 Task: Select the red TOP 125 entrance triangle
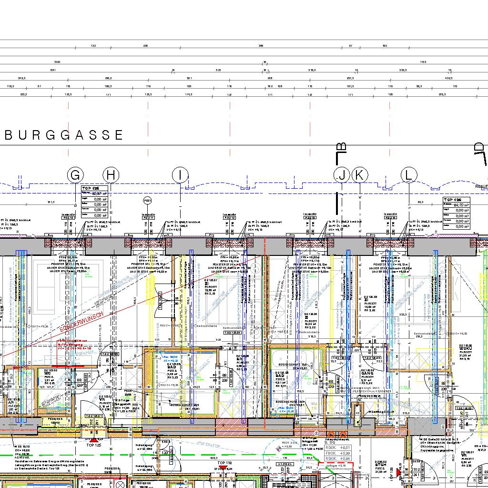(94, 439)
